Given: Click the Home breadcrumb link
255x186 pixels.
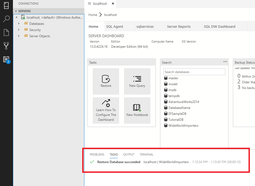Looking at the screenshot, I should (x=92, y=15).
